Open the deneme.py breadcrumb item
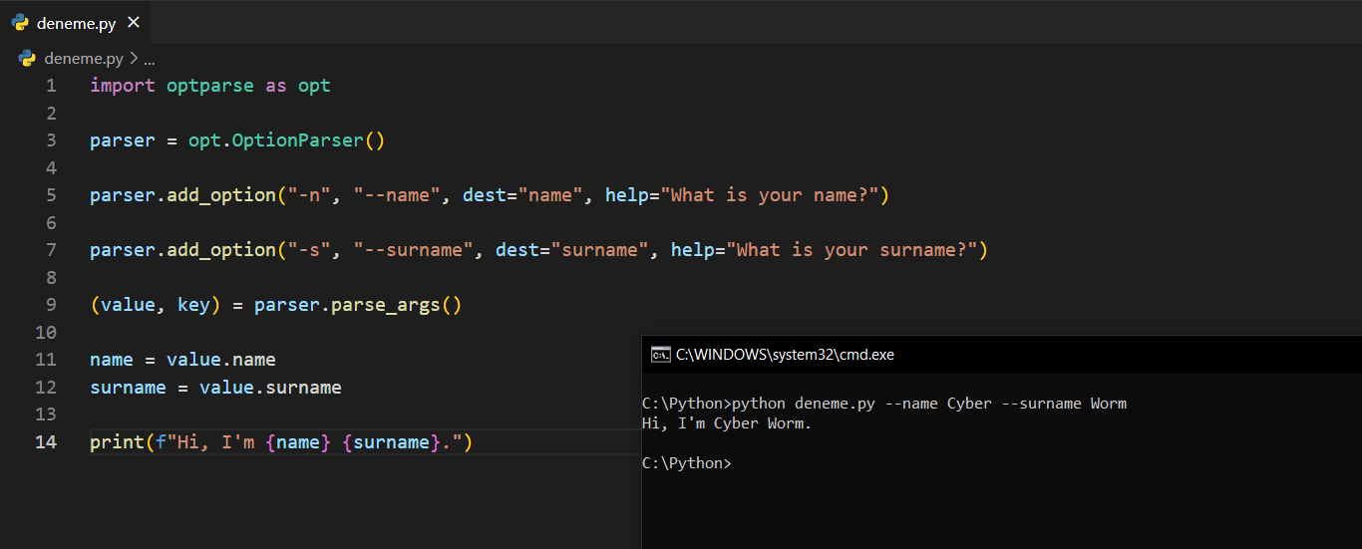 (x=84, y=59)
